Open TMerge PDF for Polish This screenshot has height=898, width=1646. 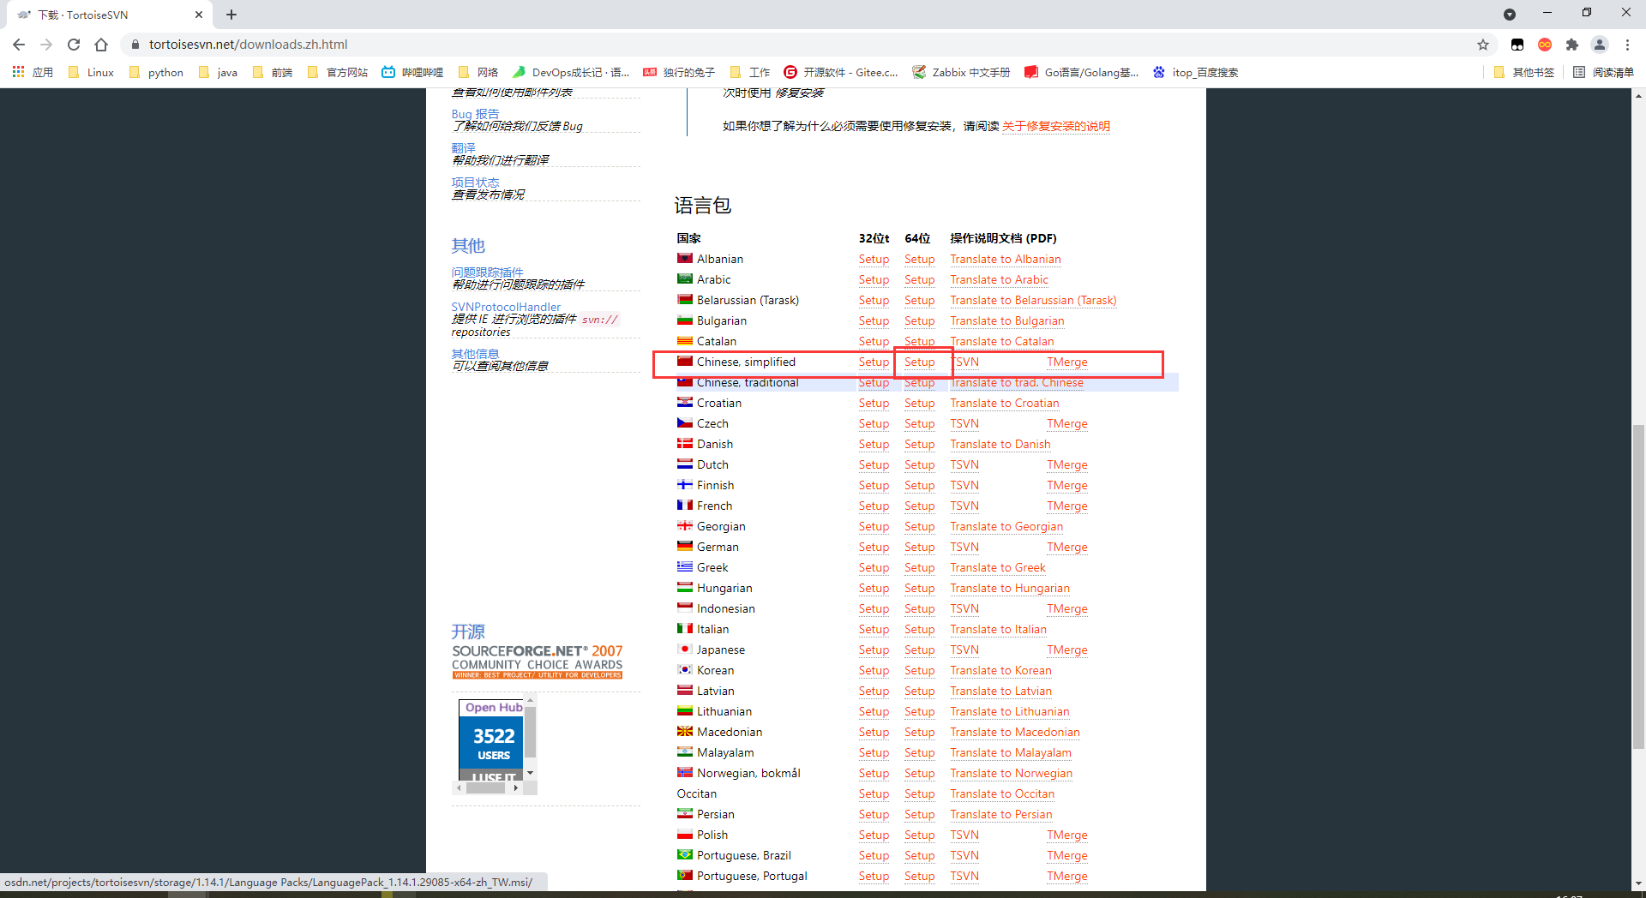(x=1066, y=835)
